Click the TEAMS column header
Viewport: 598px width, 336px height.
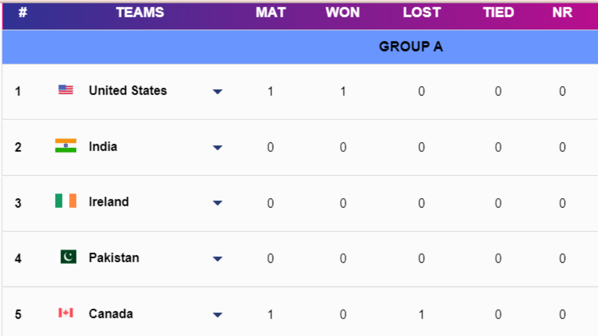pyautogui.click(x=140, y=13)
